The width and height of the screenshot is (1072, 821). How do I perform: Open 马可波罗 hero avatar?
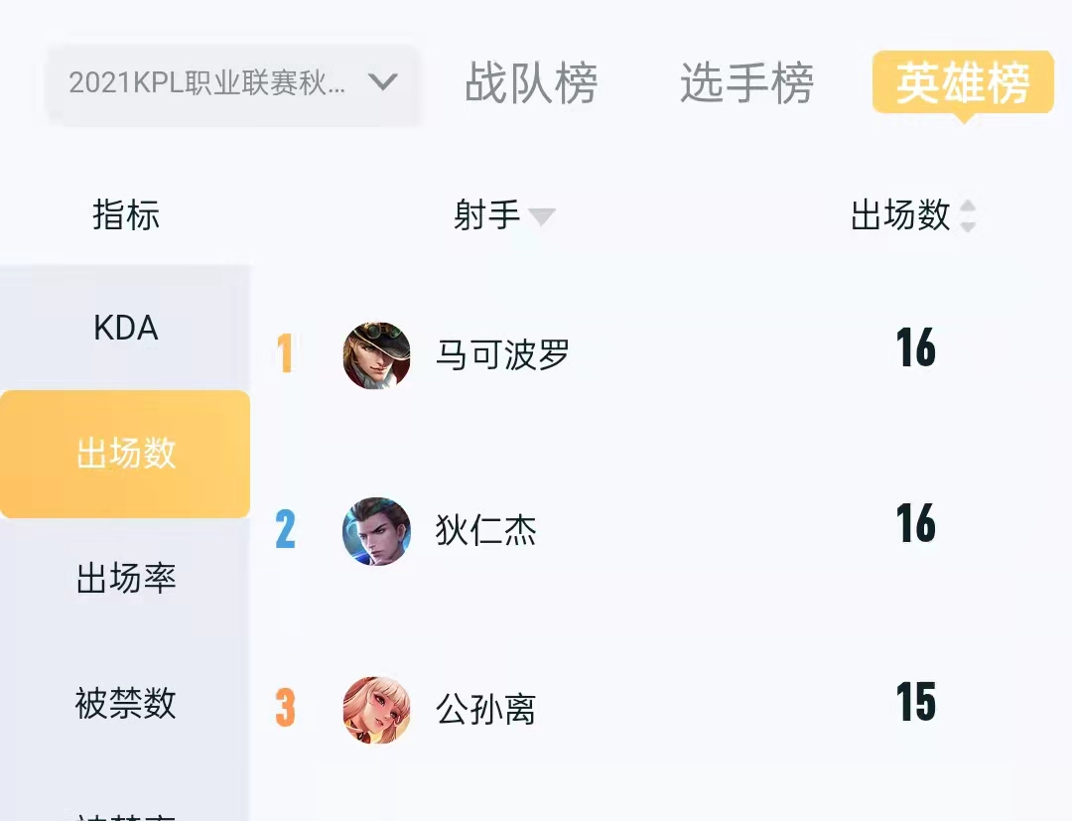[x=377, y=355]
